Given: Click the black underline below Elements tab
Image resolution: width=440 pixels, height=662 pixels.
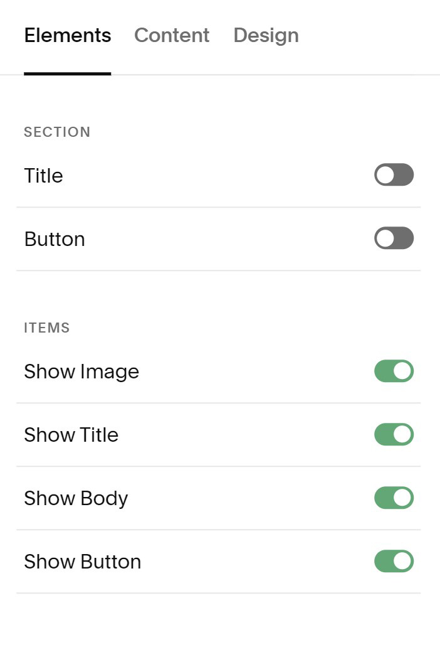Looking at the screenshot, I should click(68, 73).
